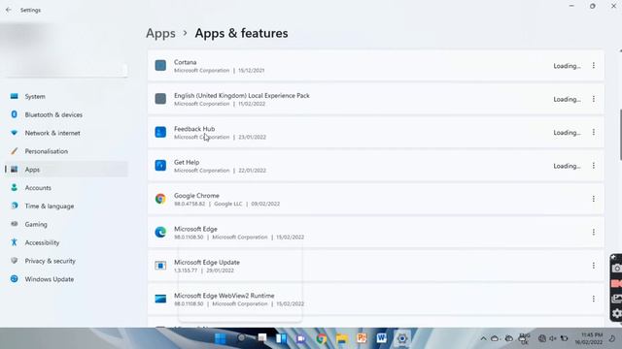The width and height of the screenshot is (622, 349).
Task: Open File Explorer from the taskbar
Action: coord(341,338)
